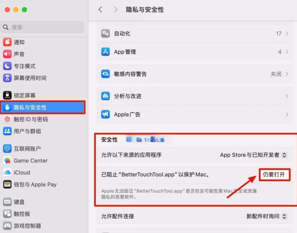
Task: Click the Lock Screen icon
Action: (x=7, y=95)
